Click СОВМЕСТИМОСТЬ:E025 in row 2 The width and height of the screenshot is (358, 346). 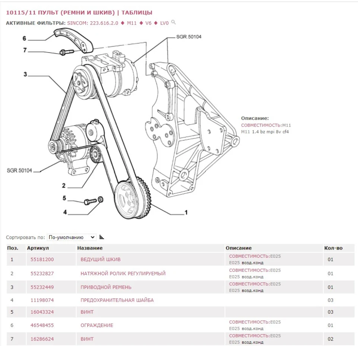255,270
